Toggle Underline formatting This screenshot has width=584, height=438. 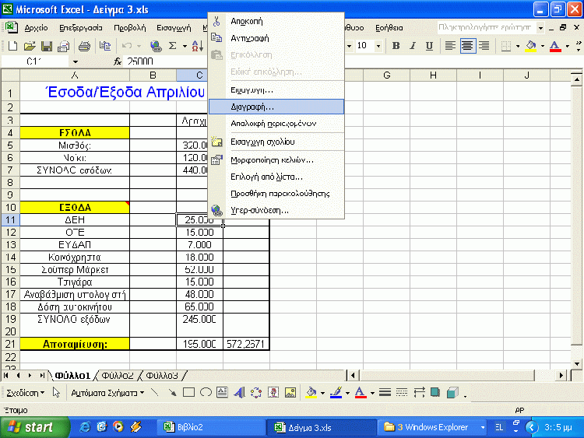tap(429, 46)
